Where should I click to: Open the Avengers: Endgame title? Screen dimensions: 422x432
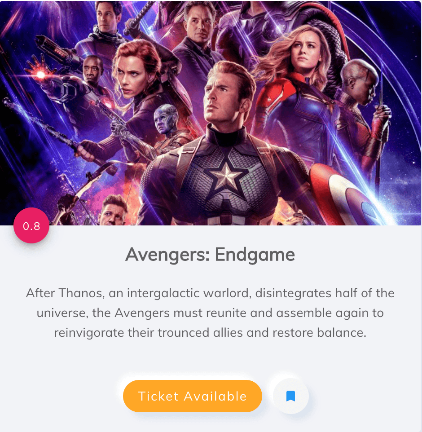click(x=210, y=254)
